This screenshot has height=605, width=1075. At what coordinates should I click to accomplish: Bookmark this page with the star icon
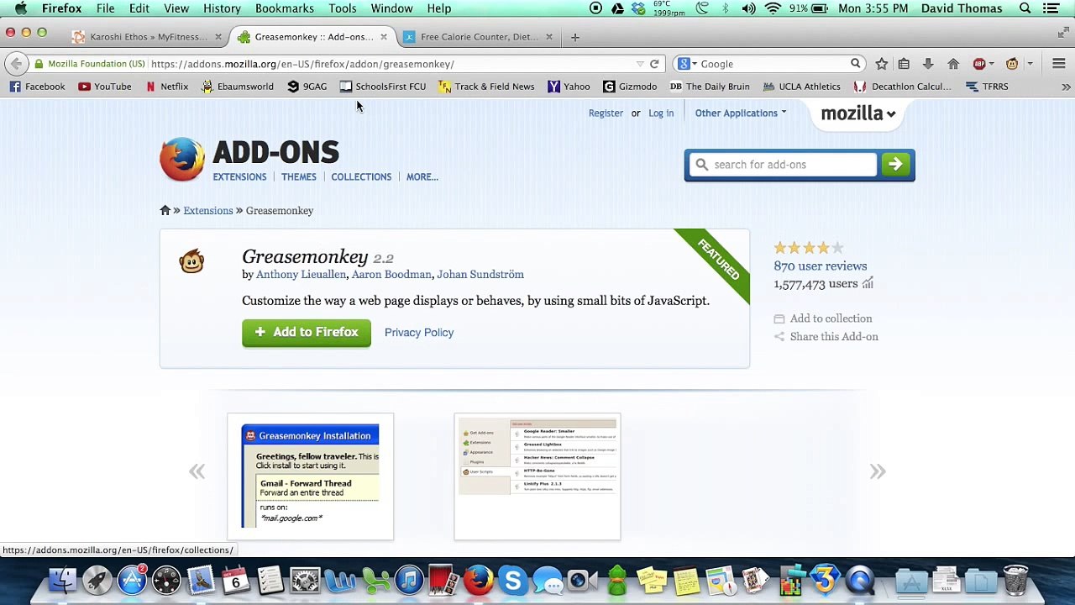click(881, 64)
